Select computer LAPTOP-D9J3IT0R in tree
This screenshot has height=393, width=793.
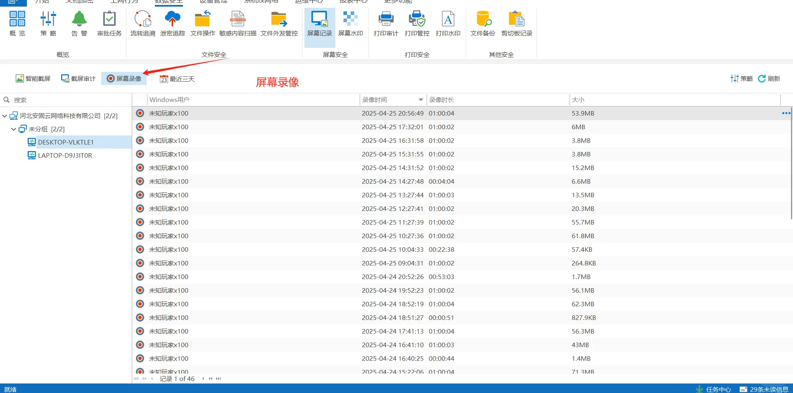[65, 155]
